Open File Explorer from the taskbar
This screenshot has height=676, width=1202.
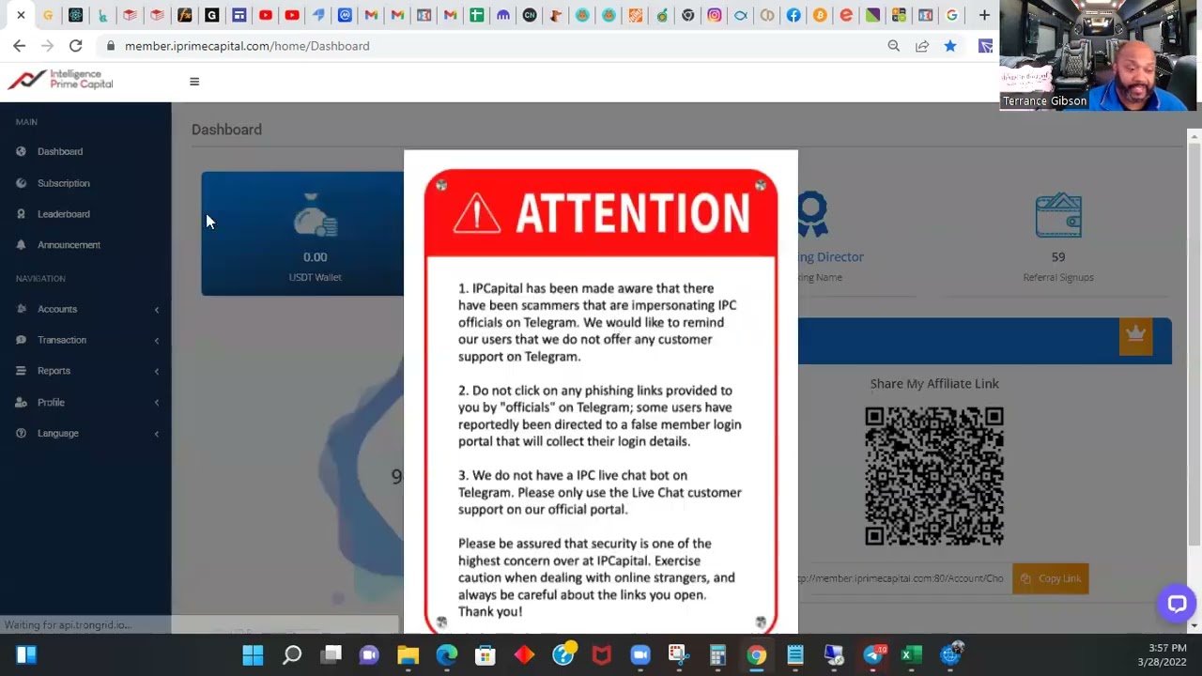coord(408,655)
